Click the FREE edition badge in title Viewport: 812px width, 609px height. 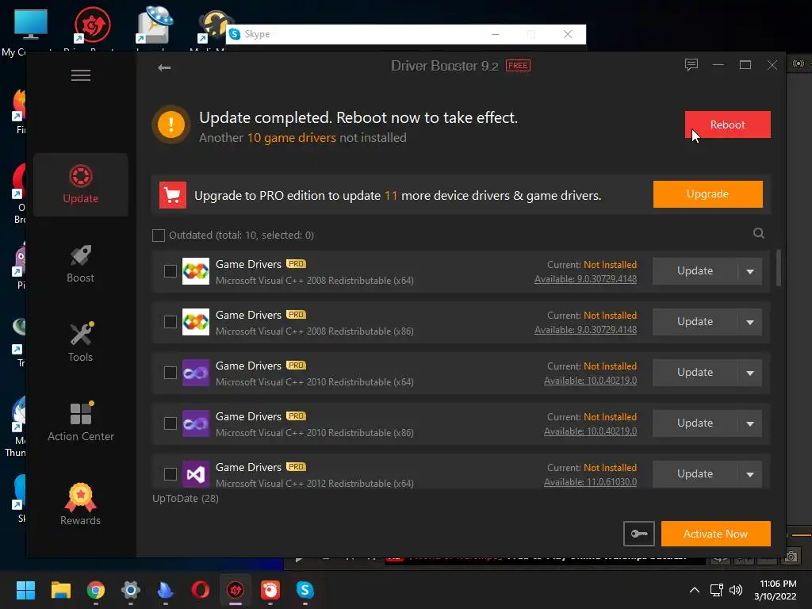point(518,66)
